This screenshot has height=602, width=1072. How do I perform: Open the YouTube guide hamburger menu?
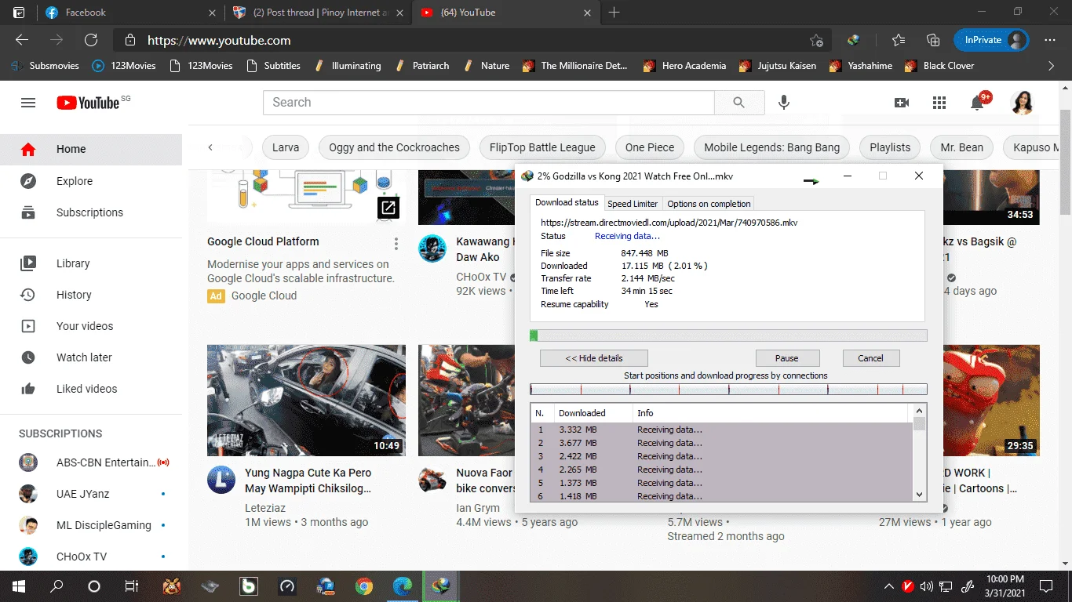28,103
